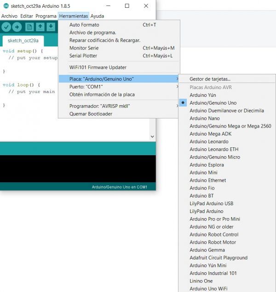
Task: Click the Verify checkmark toolbar icon
Action: 6,27
